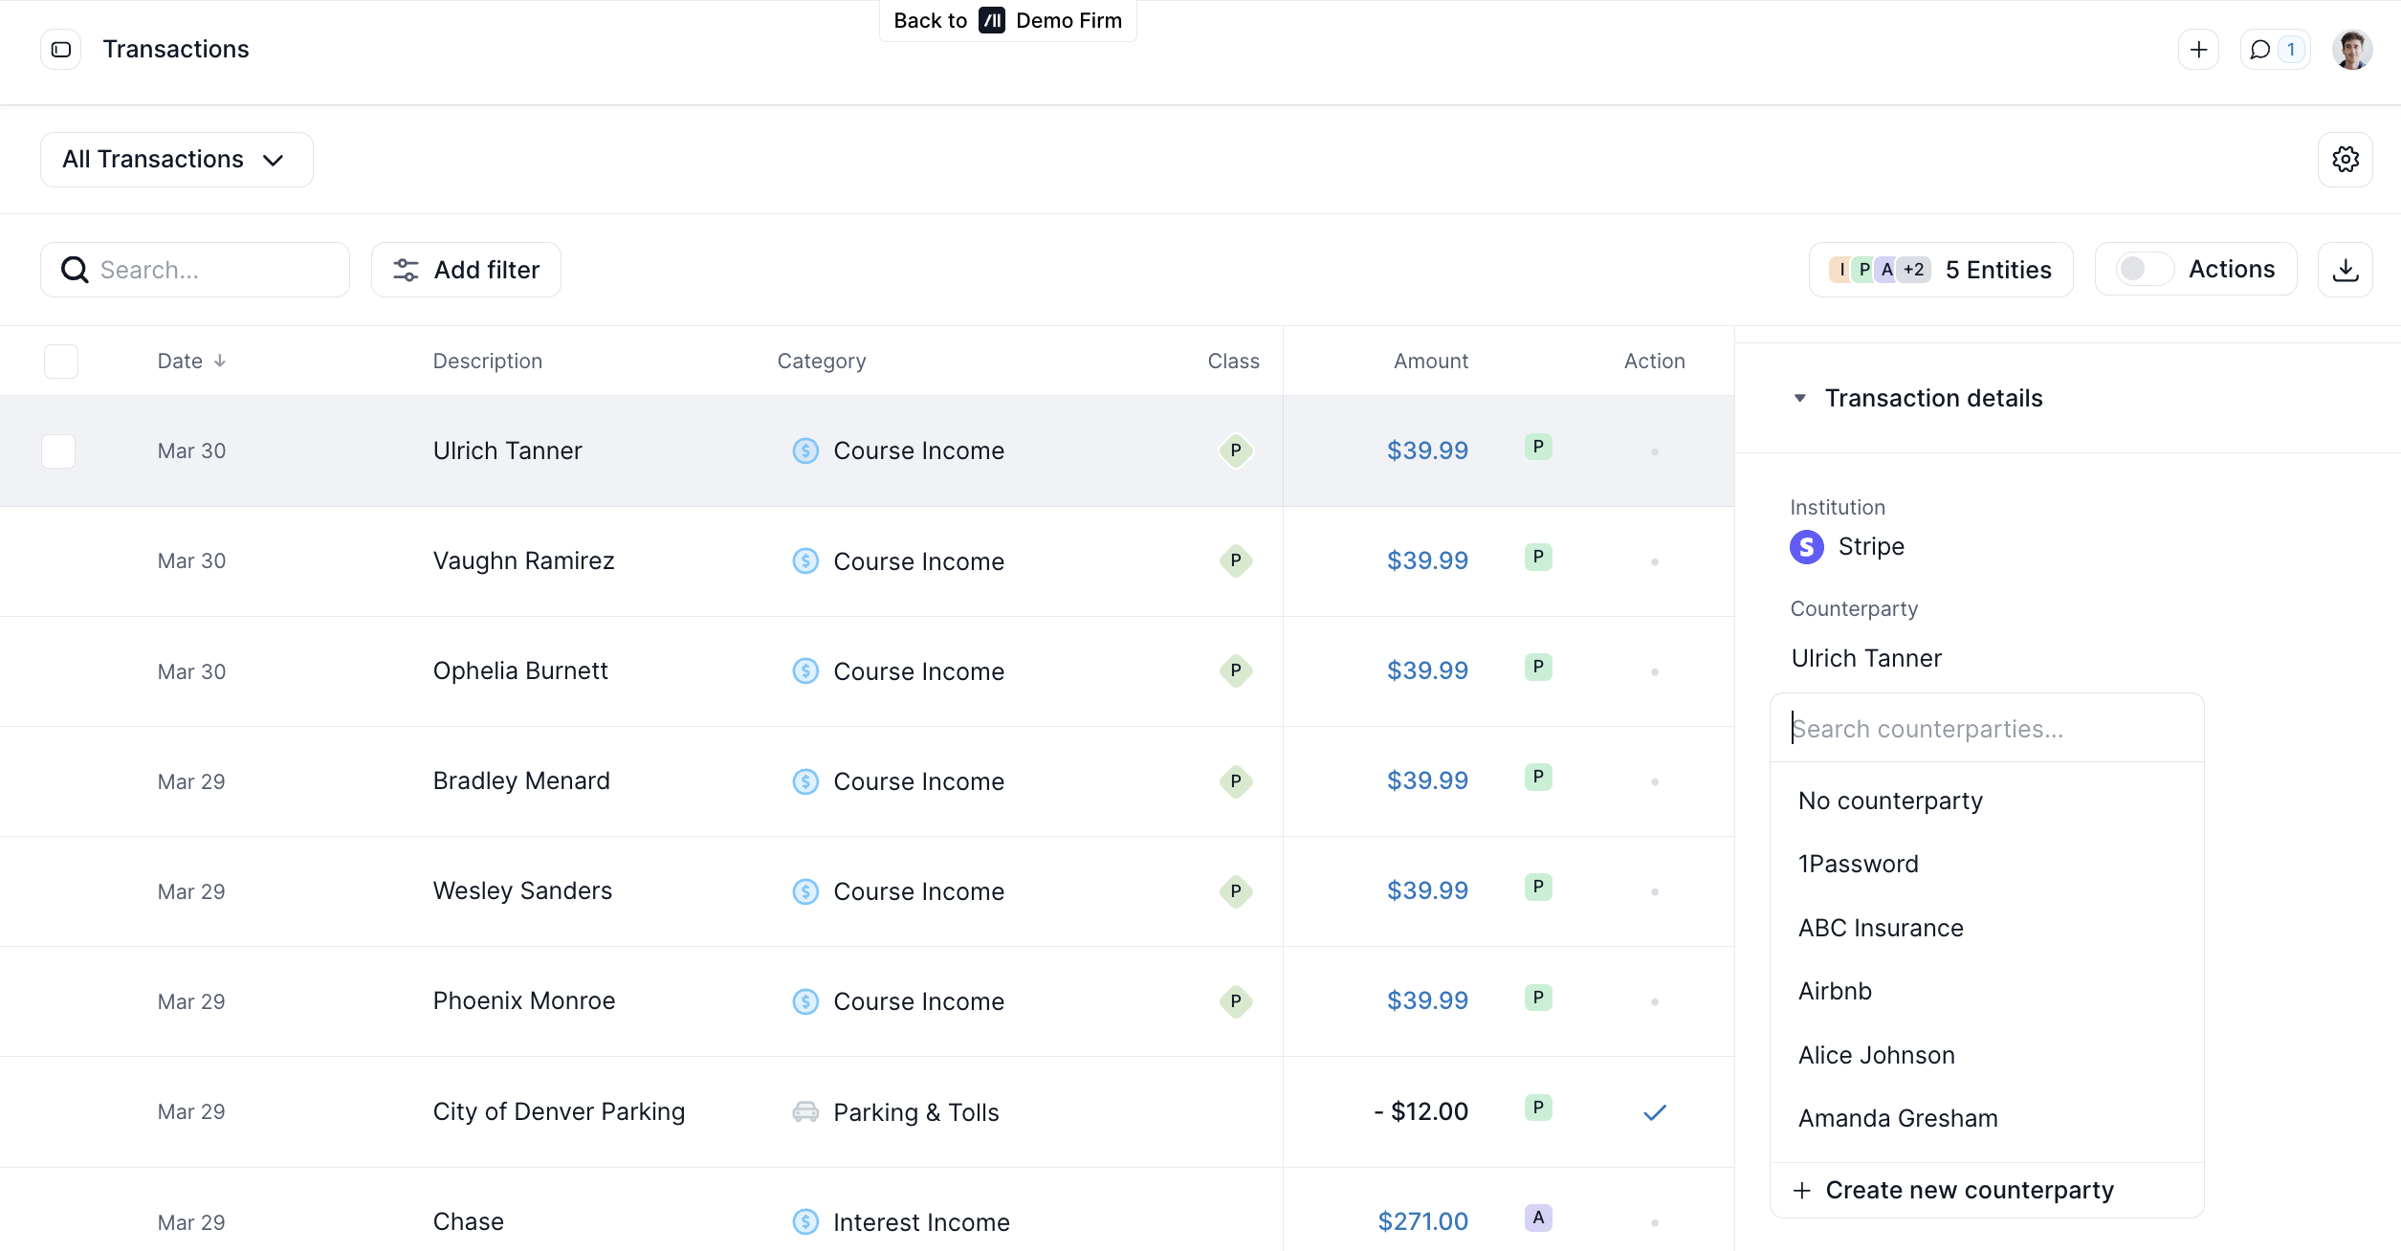Check the select-all checkbox in header
Screen dimensions: 2401x1251
pyautogui.click(x=61, y=362)
